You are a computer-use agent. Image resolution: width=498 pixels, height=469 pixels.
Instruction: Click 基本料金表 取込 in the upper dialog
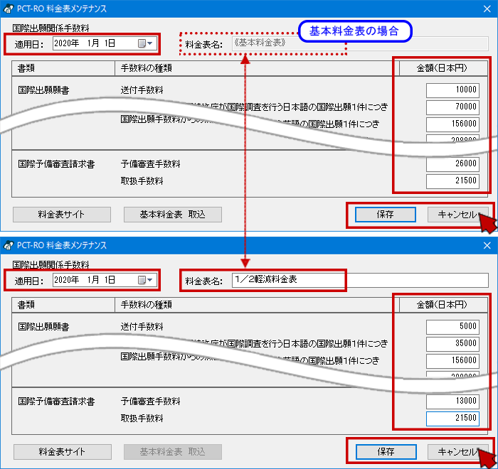pyautogui.click(x=172, y=215)
